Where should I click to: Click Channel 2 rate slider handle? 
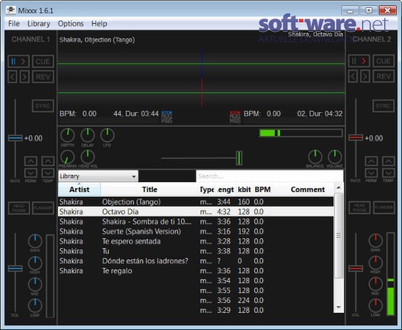[356, 138]
